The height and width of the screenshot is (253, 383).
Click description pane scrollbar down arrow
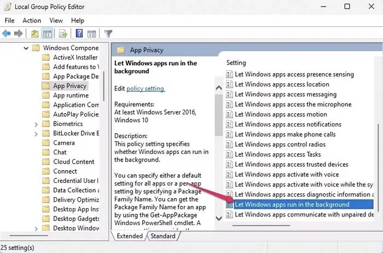[219, 219]
